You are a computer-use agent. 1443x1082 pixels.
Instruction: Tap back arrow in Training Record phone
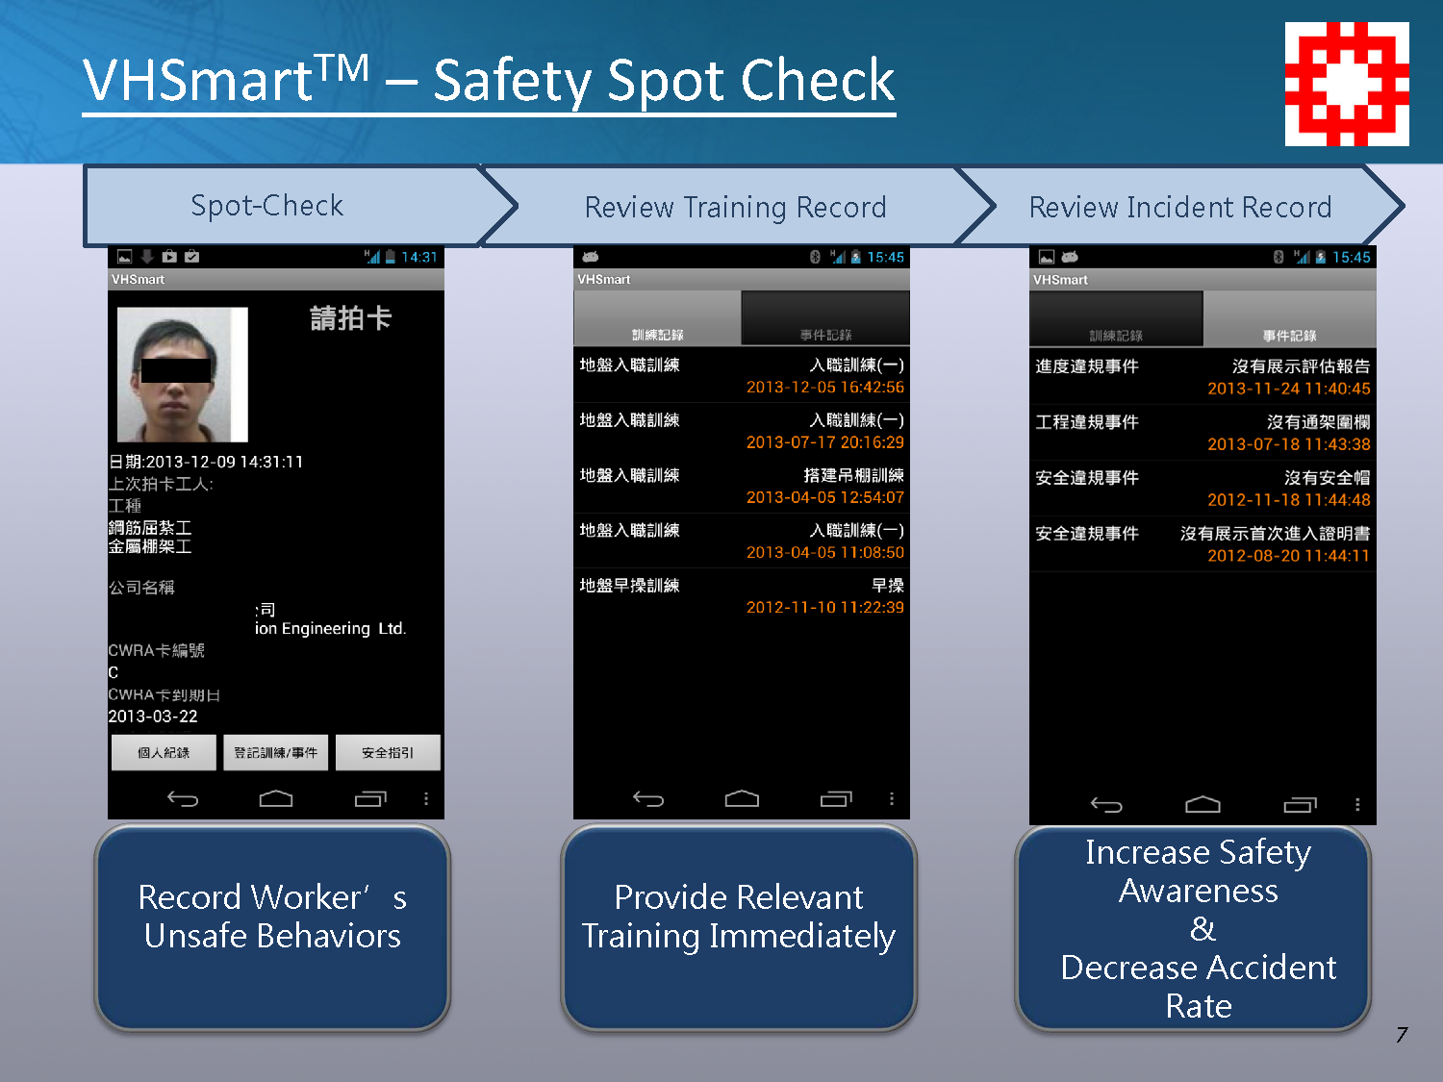[x=648, y=798]
